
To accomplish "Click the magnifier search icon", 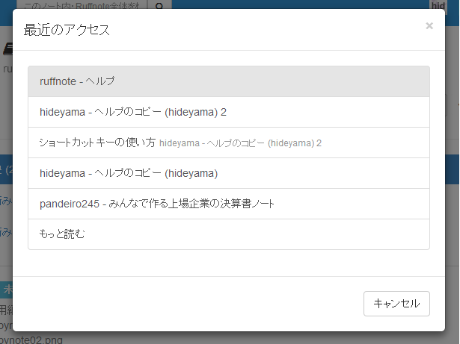I will coord(159,4).
